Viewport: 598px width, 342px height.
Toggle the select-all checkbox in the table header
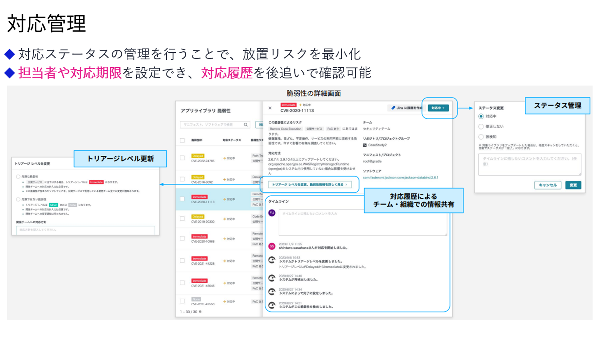tap(182, 140)
